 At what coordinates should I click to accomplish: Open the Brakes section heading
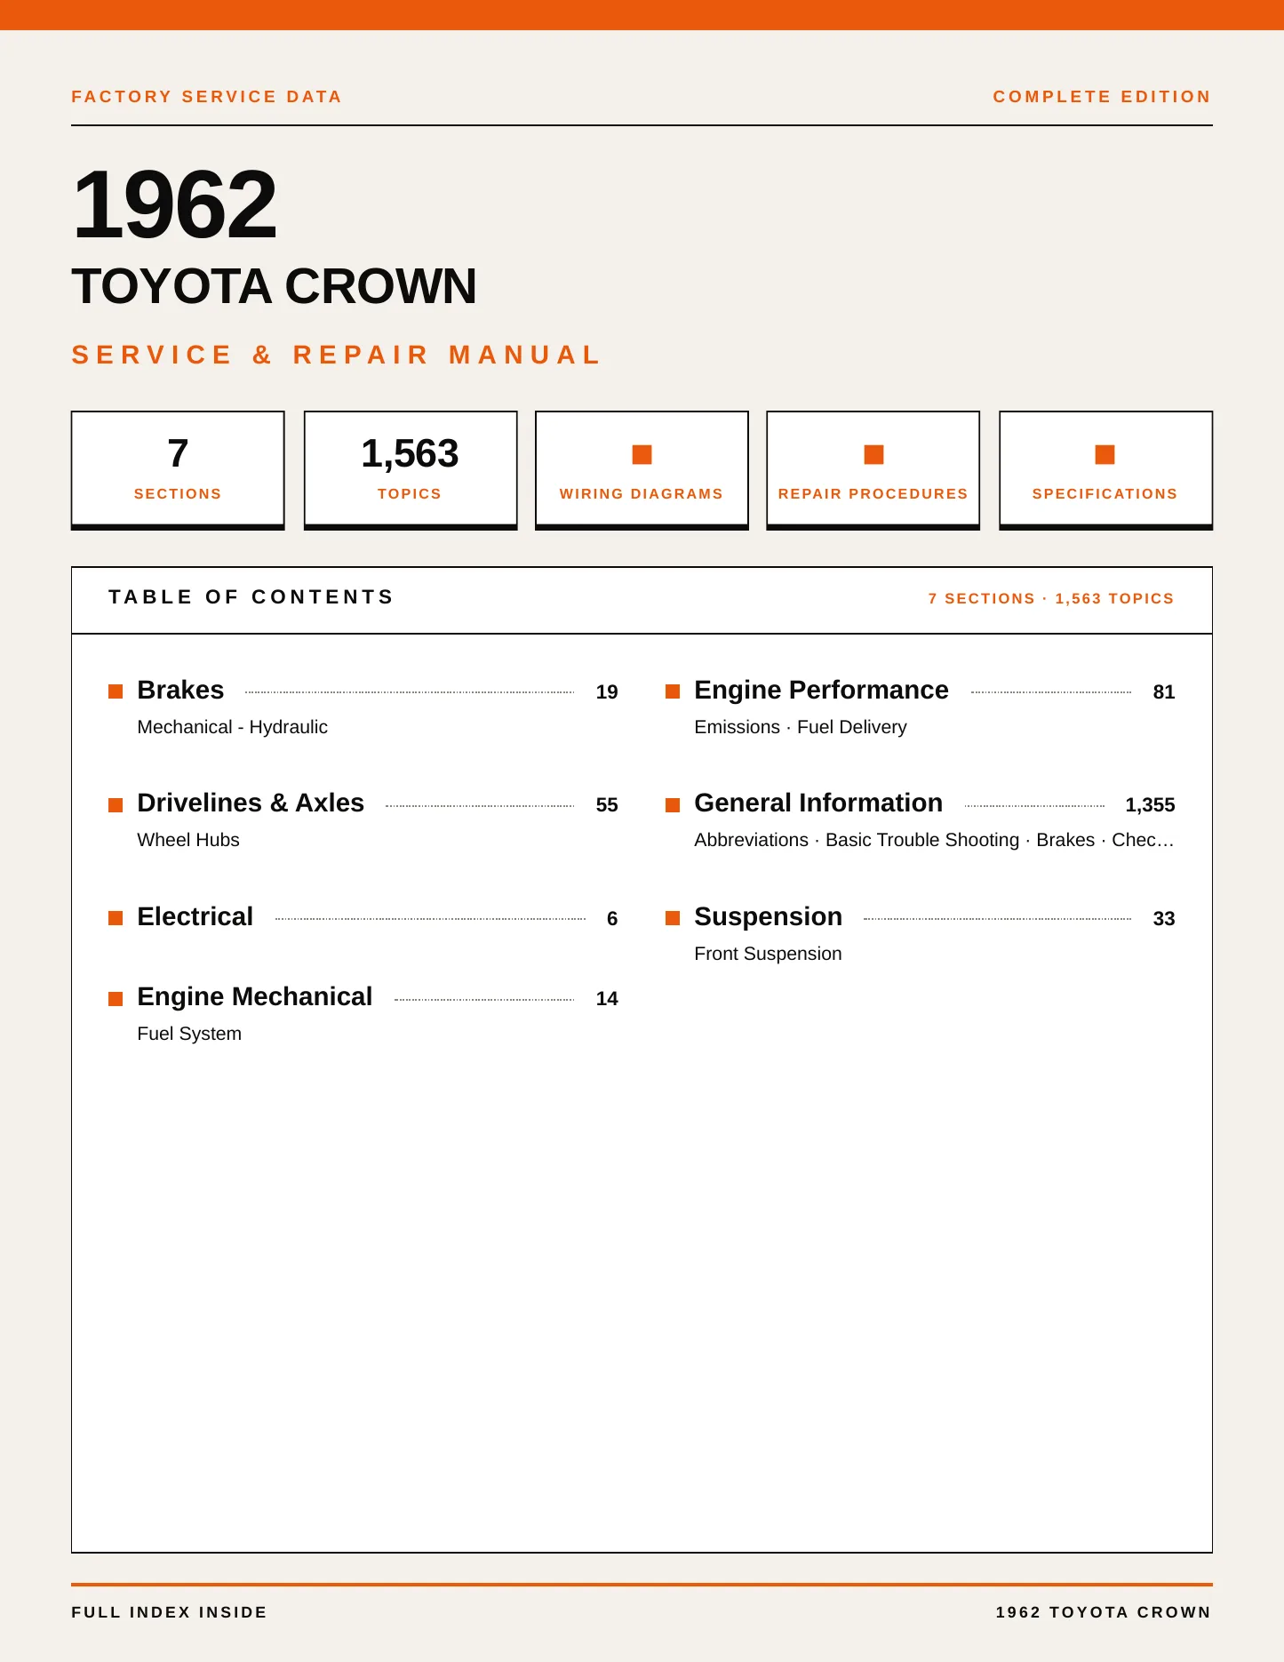180,691
